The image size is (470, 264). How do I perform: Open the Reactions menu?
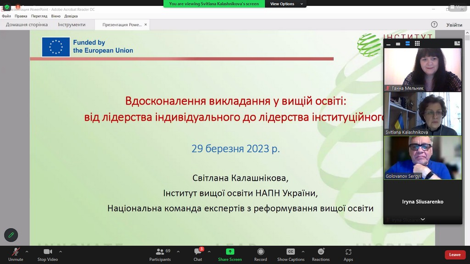pyautogui.click(x=321, y=254)
